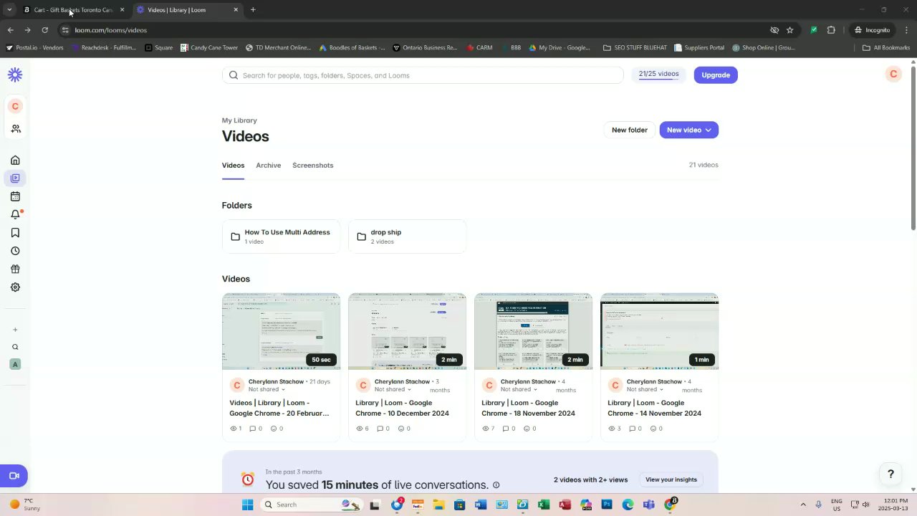Open the Loom logo home icon
Viewport: 917px width, 516px height.
click(15, 75)
